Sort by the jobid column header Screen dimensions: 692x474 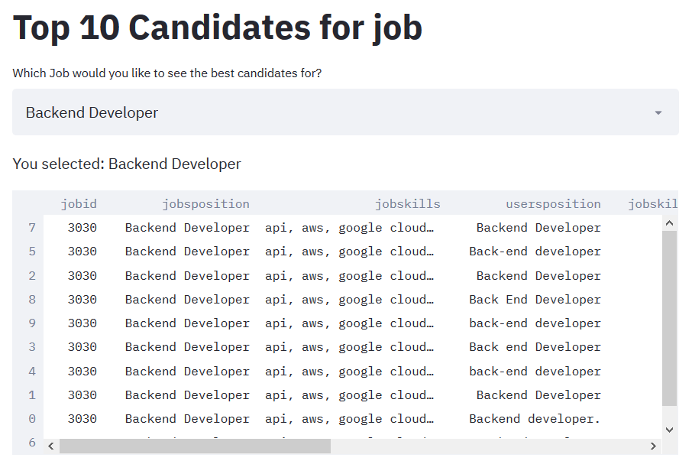click(79, 203)
